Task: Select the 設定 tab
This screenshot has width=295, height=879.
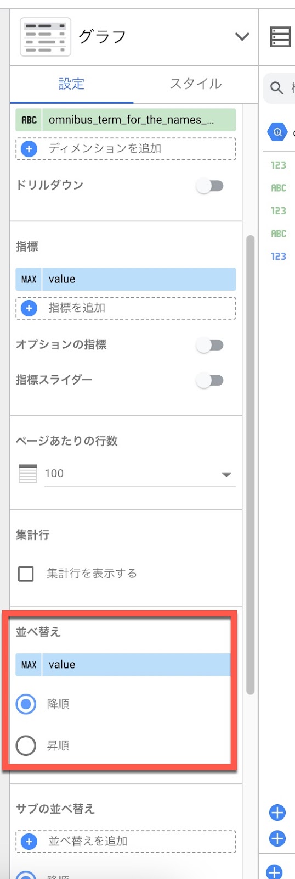Action: tap(72, 84)
